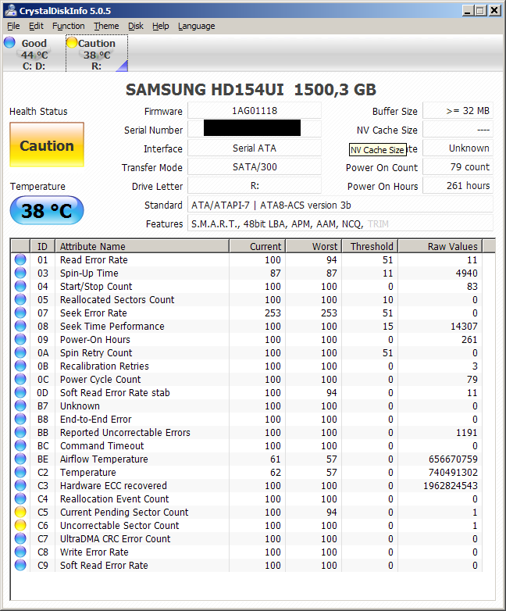Click the status orb for Command Timeout
Screen dimensions: 506x611
click(x=20, y=445)
